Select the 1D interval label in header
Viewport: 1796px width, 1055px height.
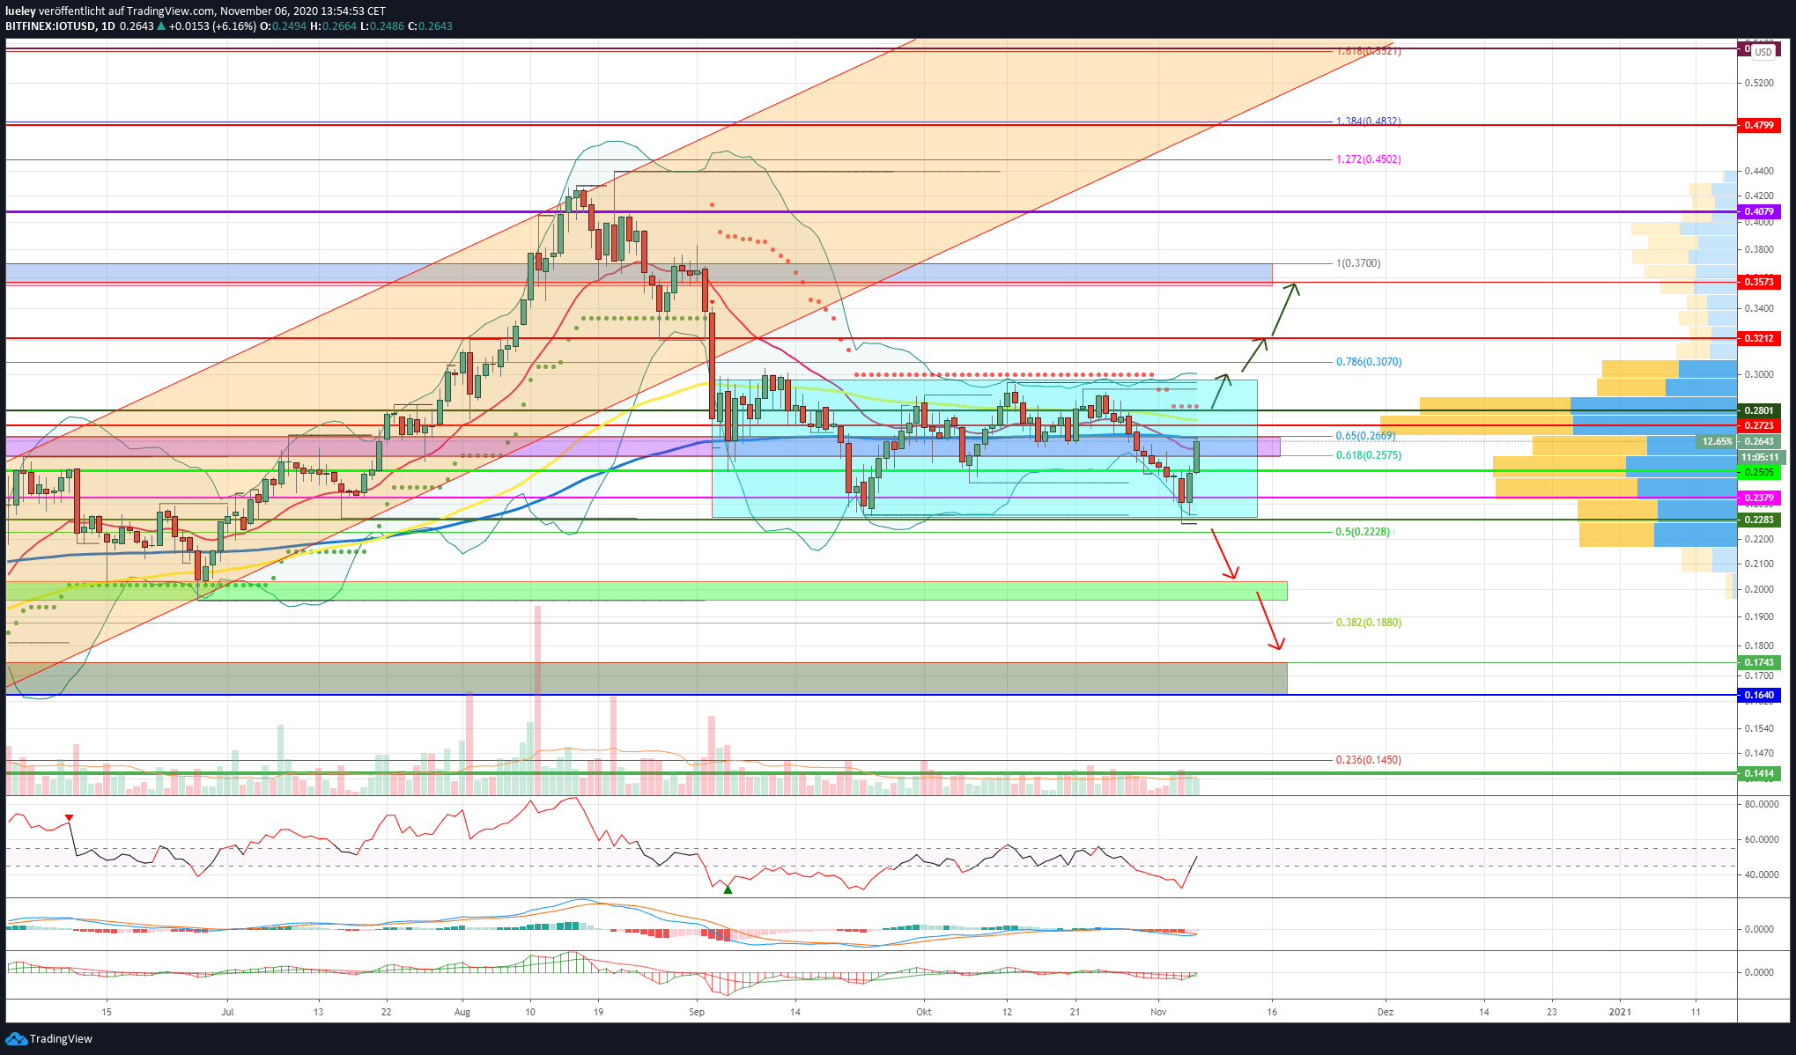pyautogui.click(x=108, y=26)
